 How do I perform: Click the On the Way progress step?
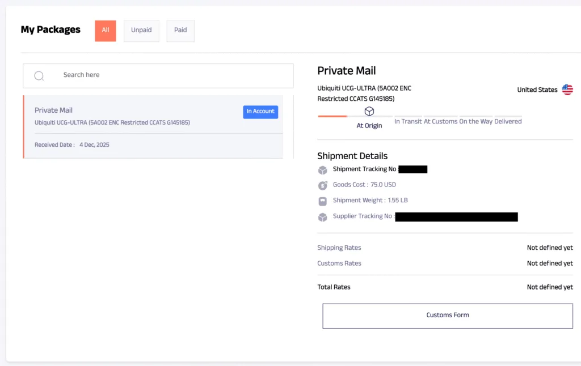click(x=476, y=121)
